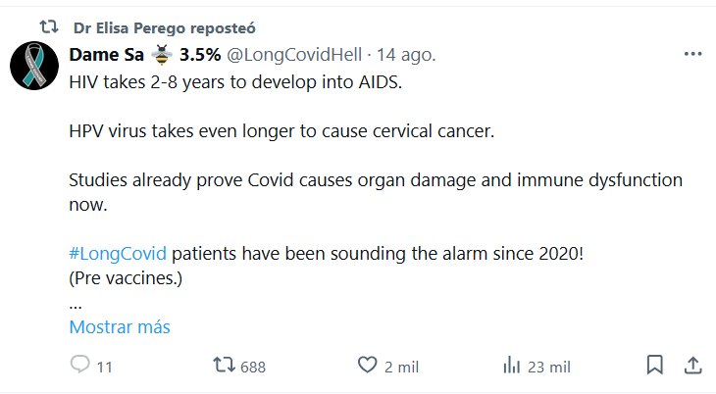The image size is (716, 394).
Task: Click the 688 repost count
Action: pos(253,367)
